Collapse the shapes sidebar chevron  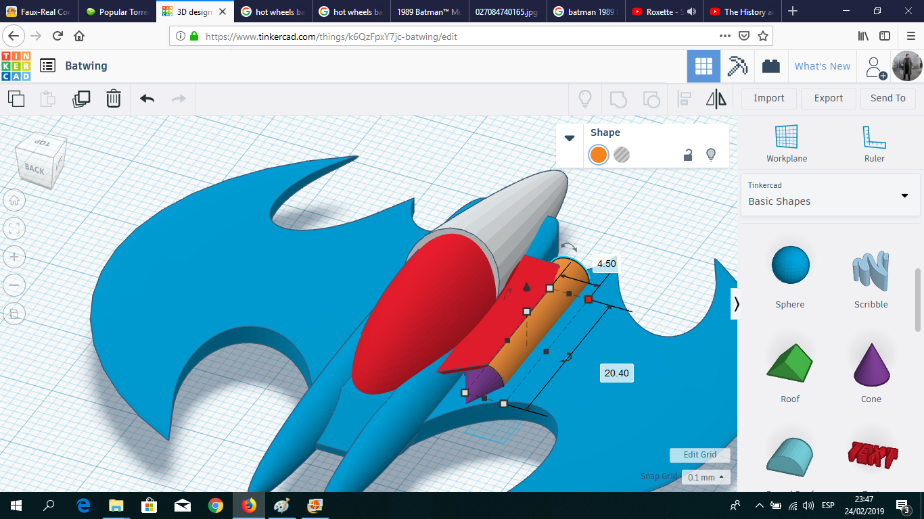click(x=737, y=304)
